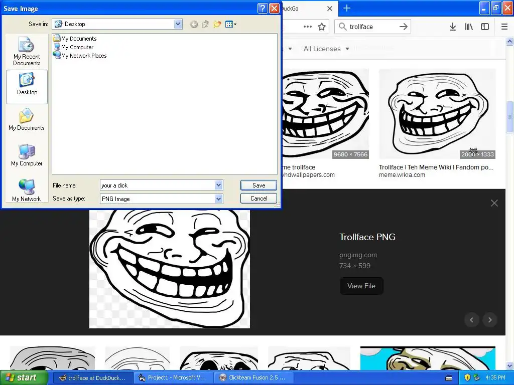The width and height of the screenshot is (514, 385).
Task: Click the Cancel button
Action: (259, 199)
